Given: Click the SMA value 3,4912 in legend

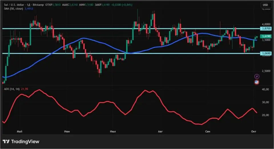Looking at the screenshot, I should [29, 9].
